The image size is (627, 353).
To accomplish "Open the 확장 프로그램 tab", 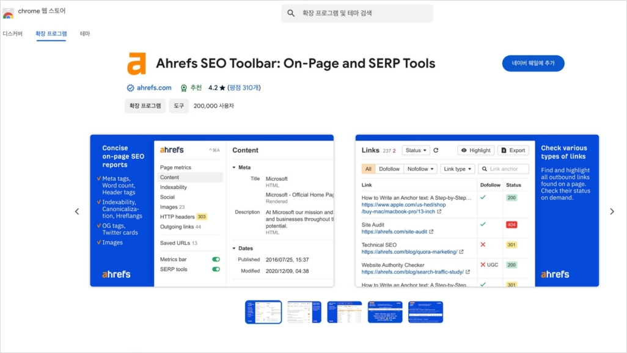I will click(51, 34).
